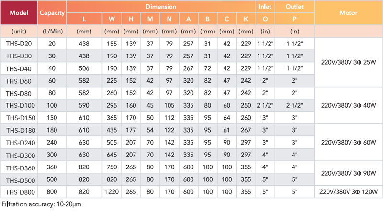Click the Dimension header cell
The image size is (383, 212).
click(161, 7)
